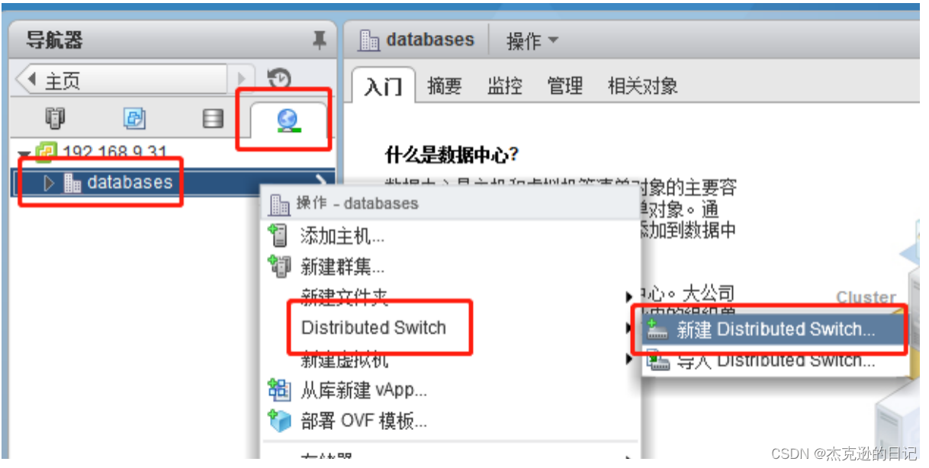This screenshot has width=929, height=468.
Task: Open the navigation history clock icon
Action: click(279, 79)
